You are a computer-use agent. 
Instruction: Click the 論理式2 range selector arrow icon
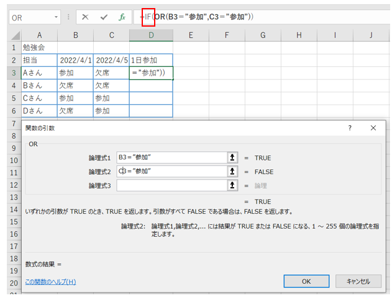point(233,172)
